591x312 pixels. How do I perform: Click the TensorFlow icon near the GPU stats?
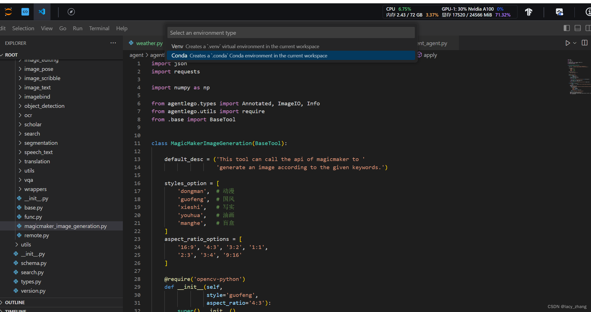pyautogui.click(x=528, y=12)
